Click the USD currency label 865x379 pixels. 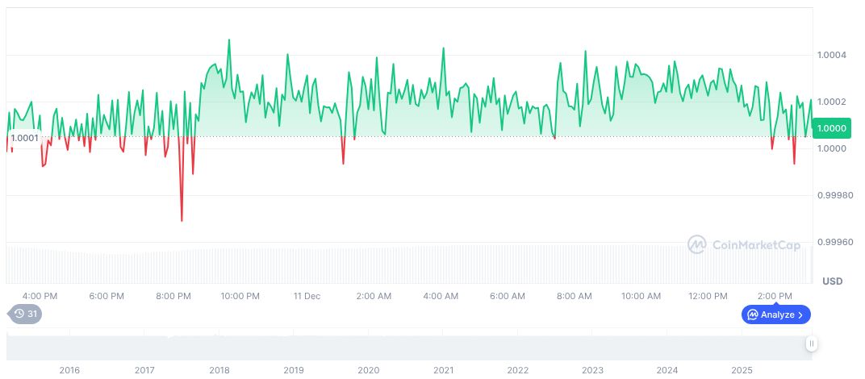tap(832, 281)
